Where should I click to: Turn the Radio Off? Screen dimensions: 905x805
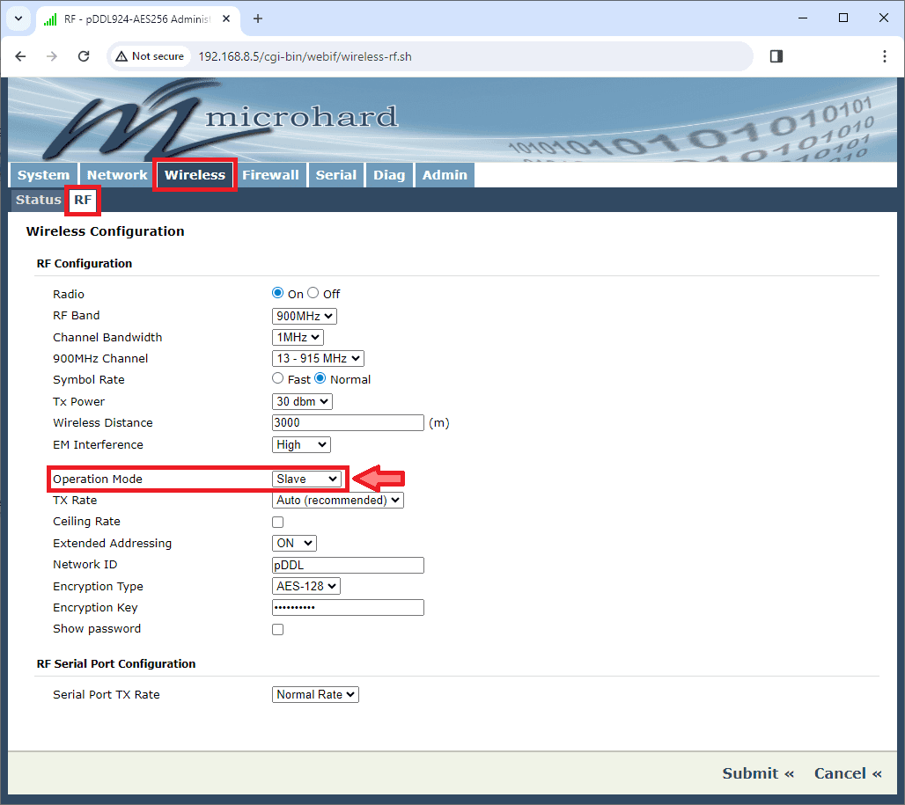[x=313, y=293]
